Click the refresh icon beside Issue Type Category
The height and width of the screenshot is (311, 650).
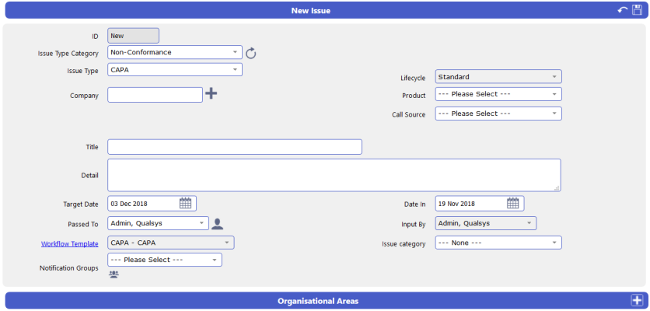(x=251, y=53)
